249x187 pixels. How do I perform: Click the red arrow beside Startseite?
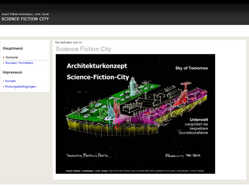coord(4,57)
